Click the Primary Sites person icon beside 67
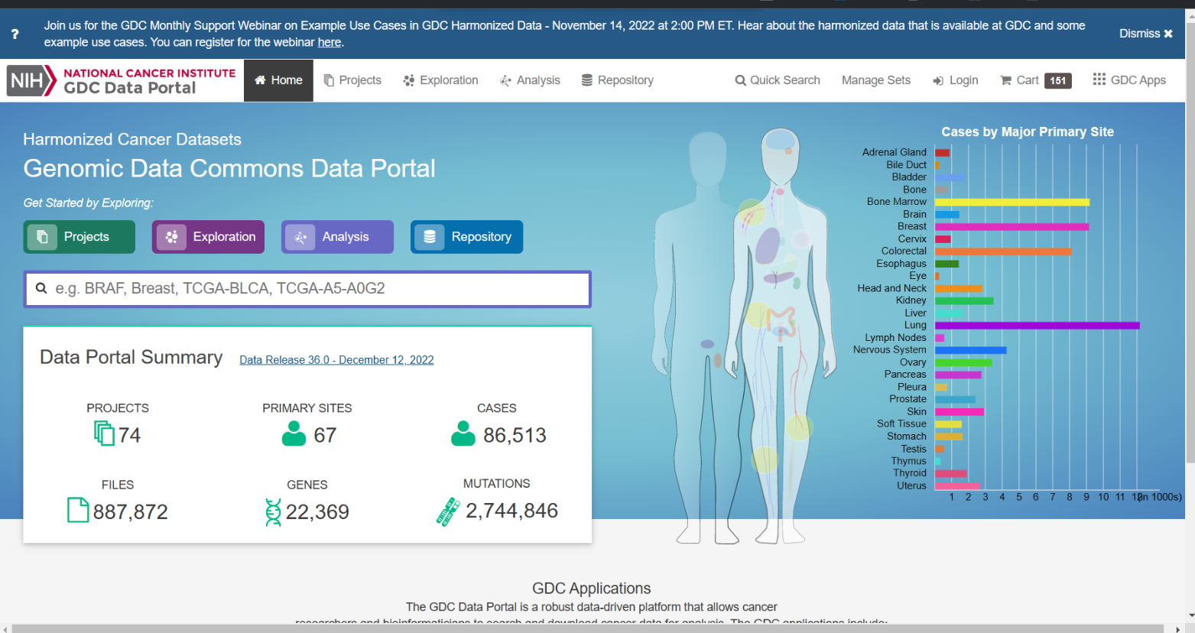The image size is (1195, 633). click(294, 433)
